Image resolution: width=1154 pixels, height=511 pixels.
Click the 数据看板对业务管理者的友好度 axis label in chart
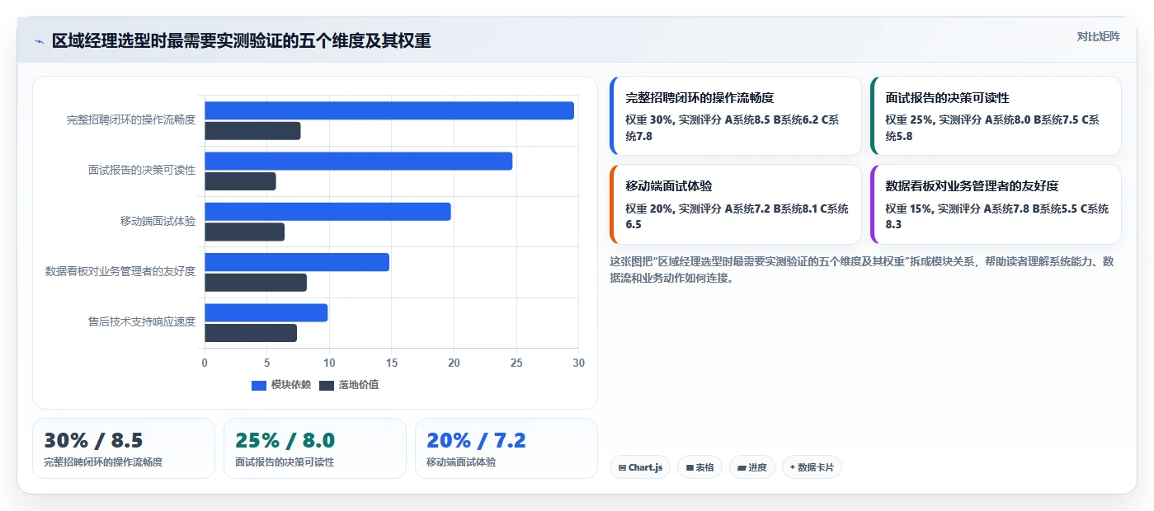point(120,271)
